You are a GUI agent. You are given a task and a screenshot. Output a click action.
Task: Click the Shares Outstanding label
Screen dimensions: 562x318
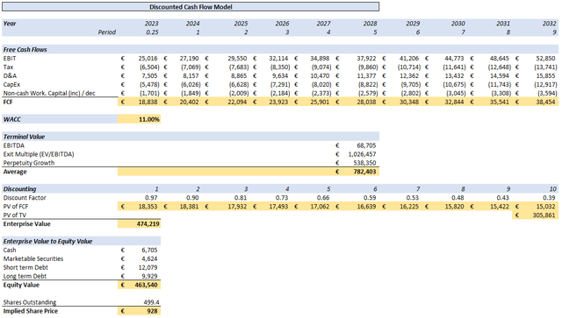point(30,302)
